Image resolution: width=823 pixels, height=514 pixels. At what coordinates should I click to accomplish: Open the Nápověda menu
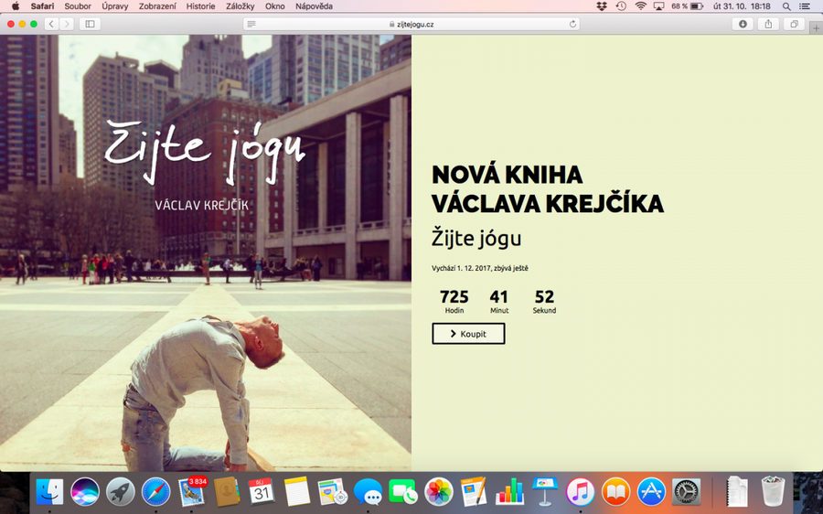click(314, 6)
